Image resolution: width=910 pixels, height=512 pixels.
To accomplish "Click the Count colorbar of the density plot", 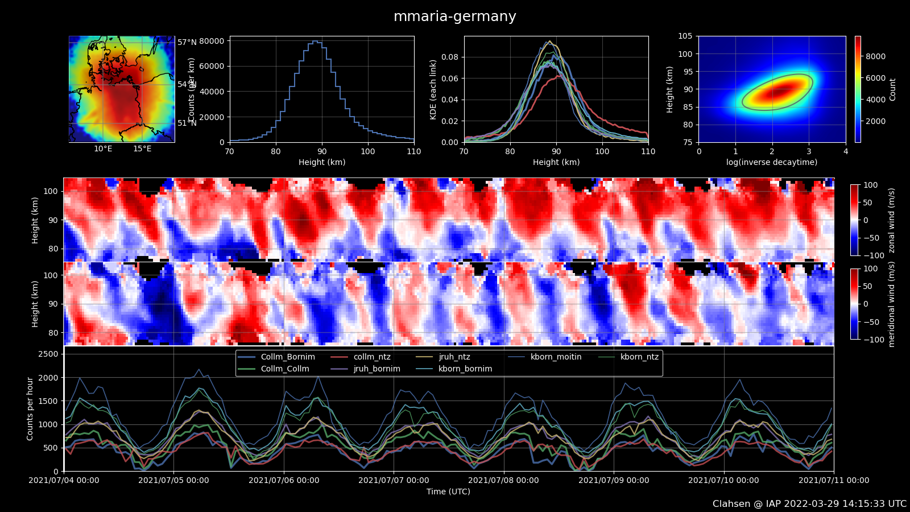I will coord(858,89).
